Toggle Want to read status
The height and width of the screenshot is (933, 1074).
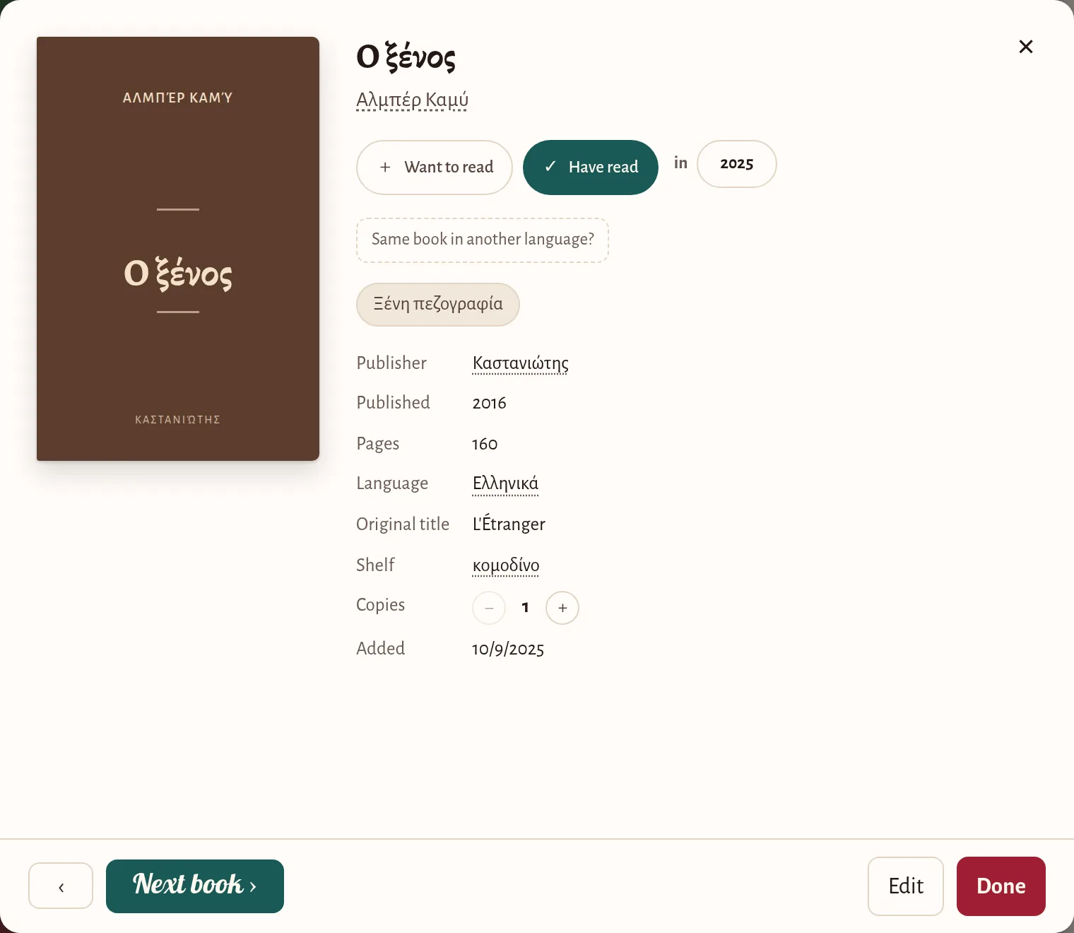click(435, 168)
